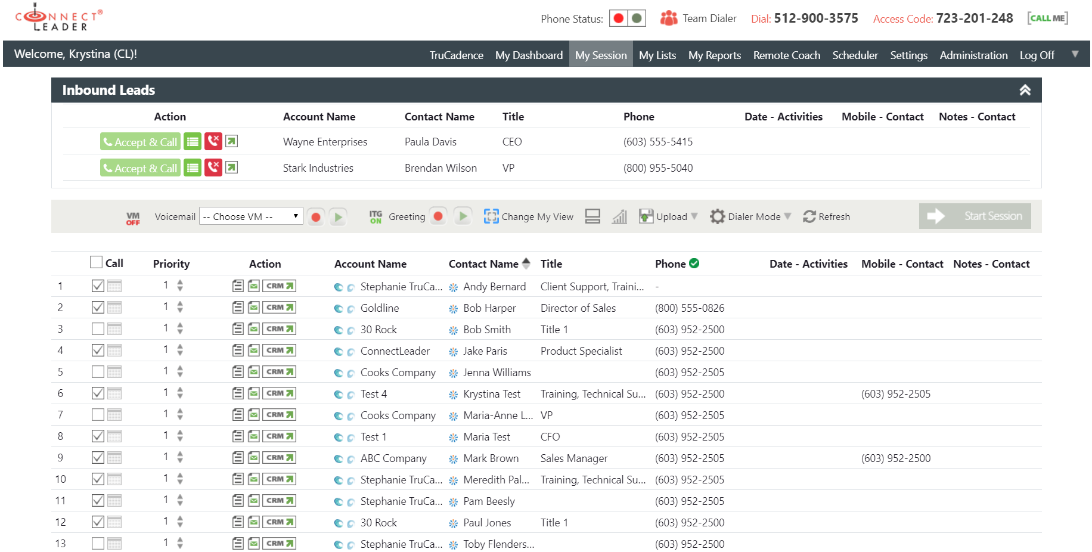Sort by Account Name column header
The height and width of the screenshot is (552, 1092).
click(370, 263)
